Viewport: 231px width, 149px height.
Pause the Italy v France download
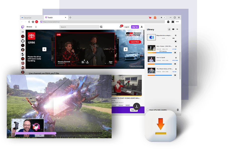(175, 52)
